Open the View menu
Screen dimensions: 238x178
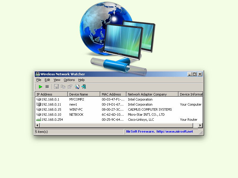[x=57, y=80]
